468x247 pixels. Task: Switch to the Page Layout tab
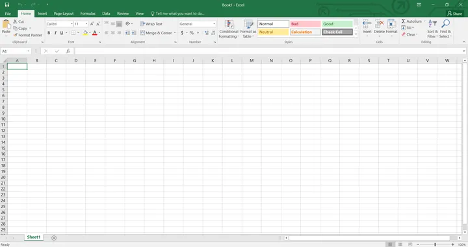[x=64, y=14]
